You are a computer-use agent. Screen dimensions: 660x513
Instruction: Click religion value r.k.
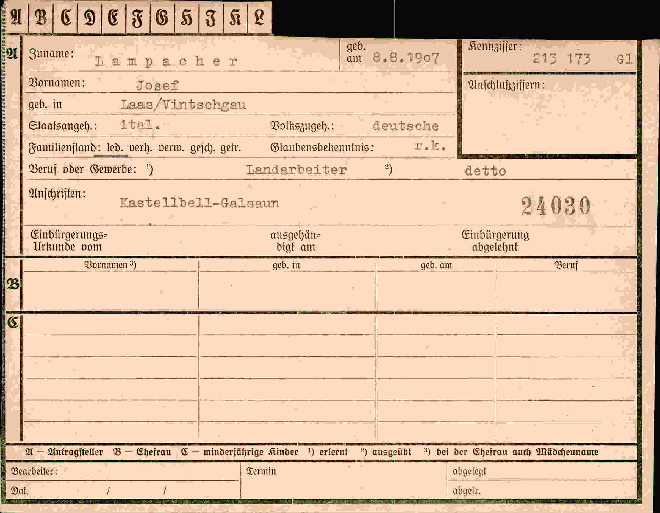pyautogui.click(x=430, y=146)
